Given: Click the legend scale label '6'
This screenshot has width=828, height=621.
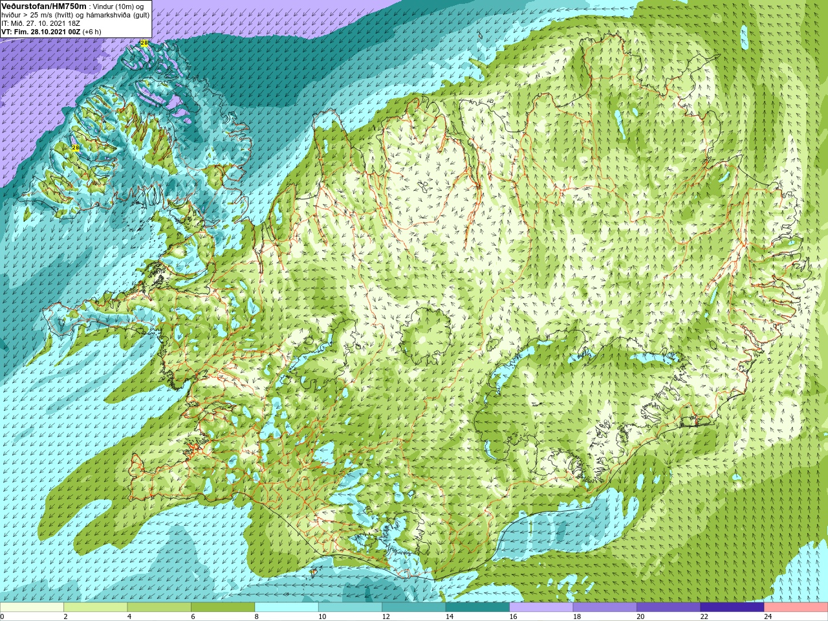Looking at the screenshot, I should (x=193, y=617).
